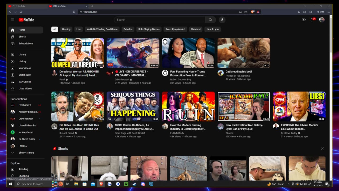Bookmark this page icon

tap(74, 12)
